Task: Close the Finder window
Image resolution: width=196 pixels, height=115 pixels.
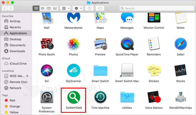Action: tap(3, 3)
